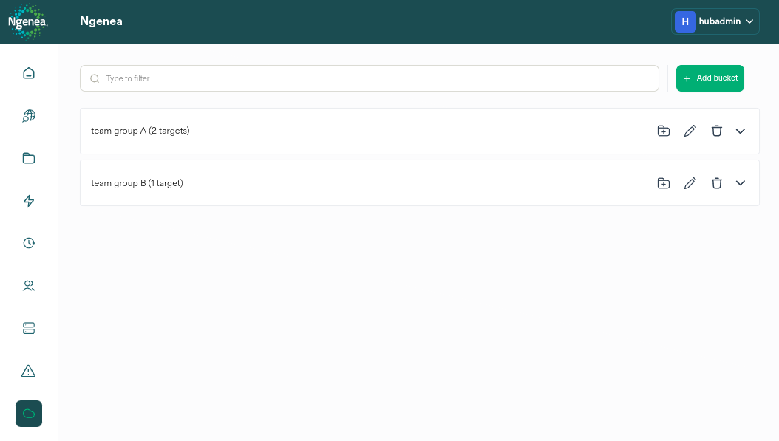Edit team group A with the pencil icon
Screen dimensions: 779x441
[690, 131]
